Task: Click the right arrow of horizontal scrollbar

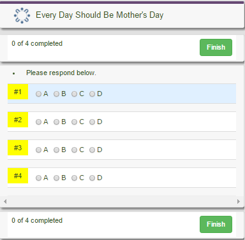Action: point(239,201)
